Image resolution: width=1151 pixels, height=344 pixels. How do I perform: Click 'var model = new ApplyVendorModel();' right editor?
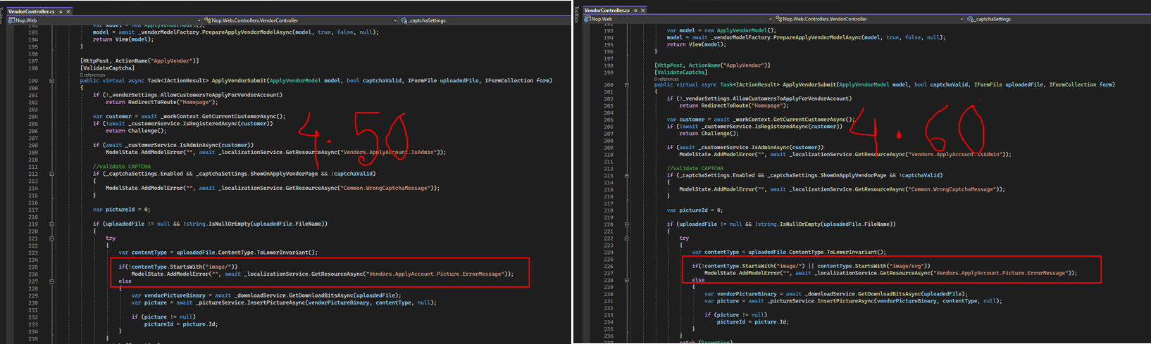pyautogui.click(x=721, y=30)
